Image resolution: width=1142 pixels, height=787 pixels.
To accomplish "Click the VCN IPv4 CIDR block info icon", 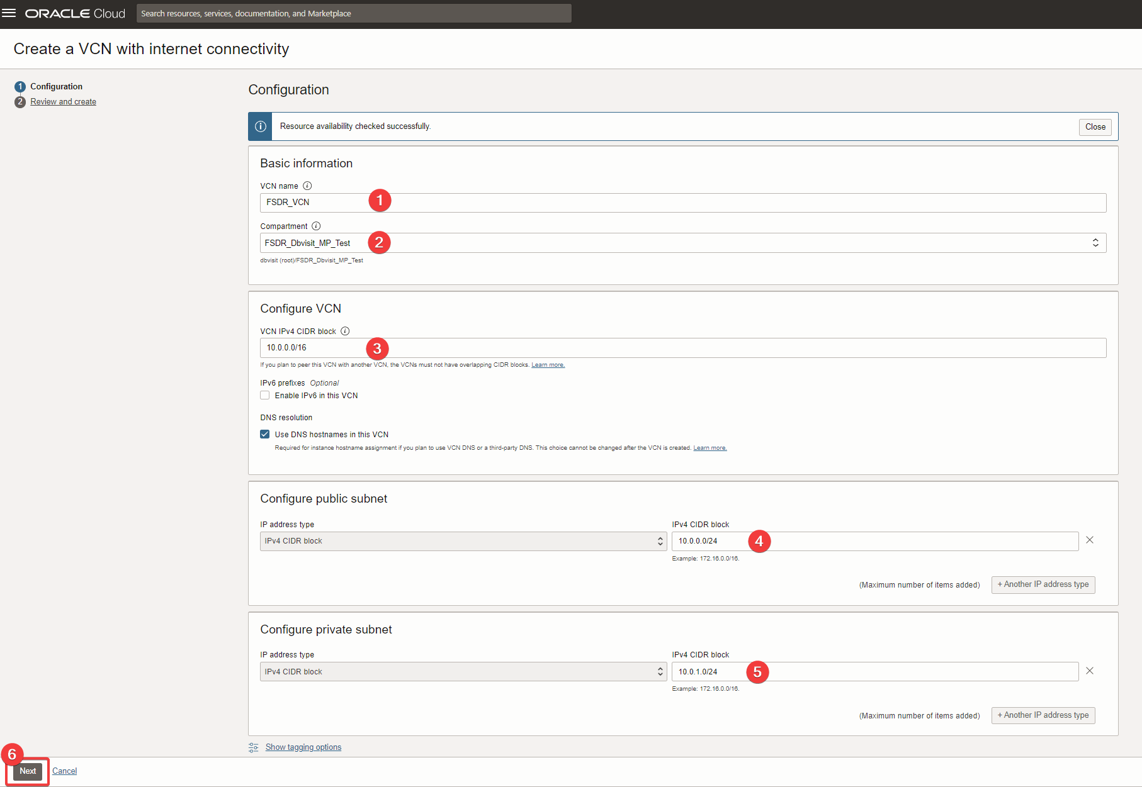I will pyautogui.click(x=345, y=331).
